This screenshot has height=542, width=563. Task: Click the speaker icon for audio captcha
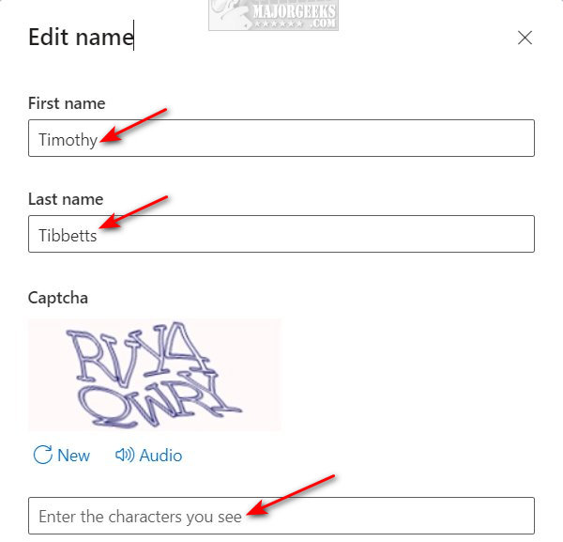click(125, 455)
